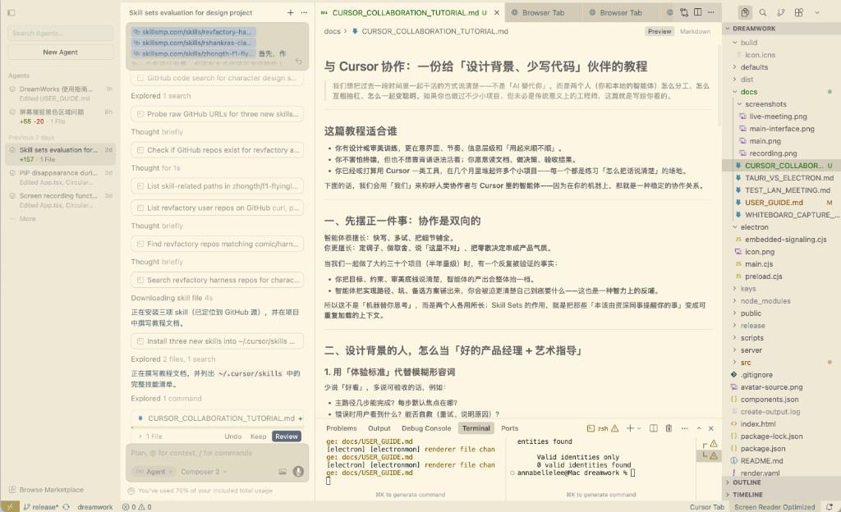Expand the defaults folder
The height and width of the screenshot is (512, 841).
coord(735,67)
